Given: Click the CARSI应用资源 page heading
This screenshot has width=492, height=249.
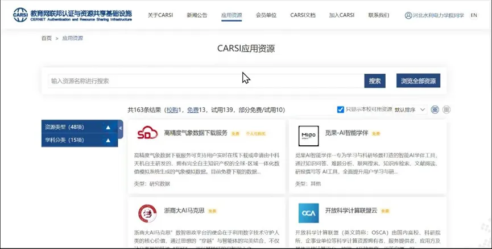Looking at the screenshot, I should [246, 48].
